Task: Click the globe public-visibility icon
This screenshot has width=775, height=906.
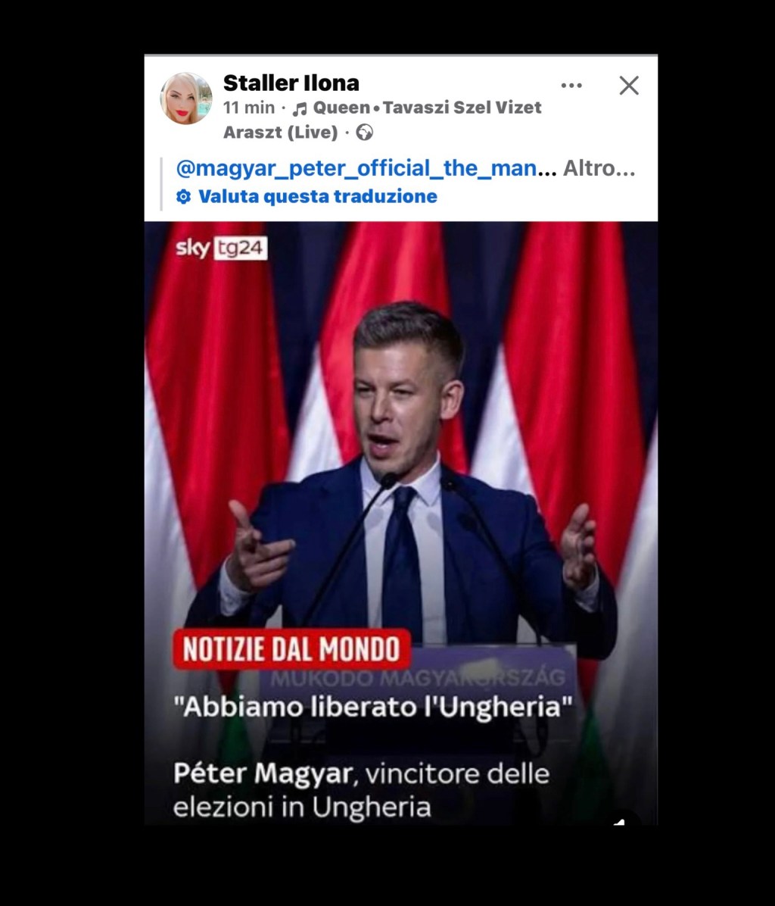Action: pyautogui.click(x=364, y=133)
